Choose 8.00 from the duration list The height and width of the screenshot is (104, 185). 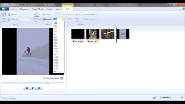[x=59, y=43]
